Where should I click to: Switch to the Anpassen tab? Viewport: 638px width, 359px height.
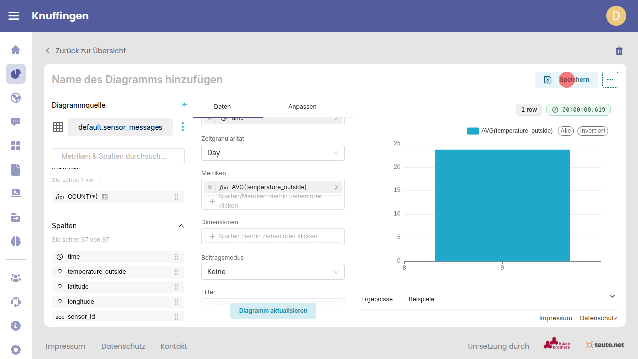(x=302, y=107)
